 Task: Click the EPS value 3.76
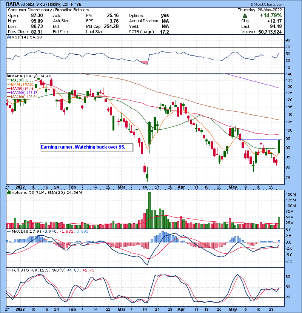coord(114,21)
